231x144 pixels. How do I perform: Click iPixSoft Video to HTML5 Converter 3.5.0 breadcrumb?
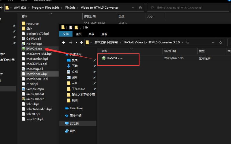pos(151,42)
